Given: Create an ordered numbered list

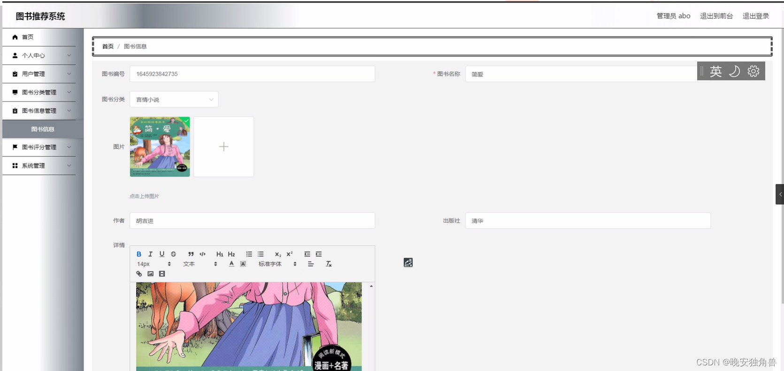Looking at the screenshot, I should 249,254.
